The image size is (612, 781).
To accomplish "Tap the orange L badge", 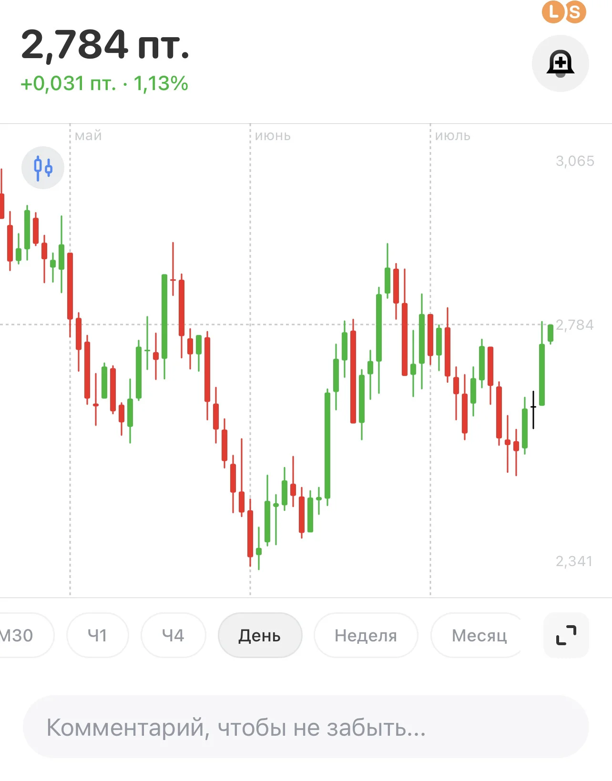I will 553,11.
